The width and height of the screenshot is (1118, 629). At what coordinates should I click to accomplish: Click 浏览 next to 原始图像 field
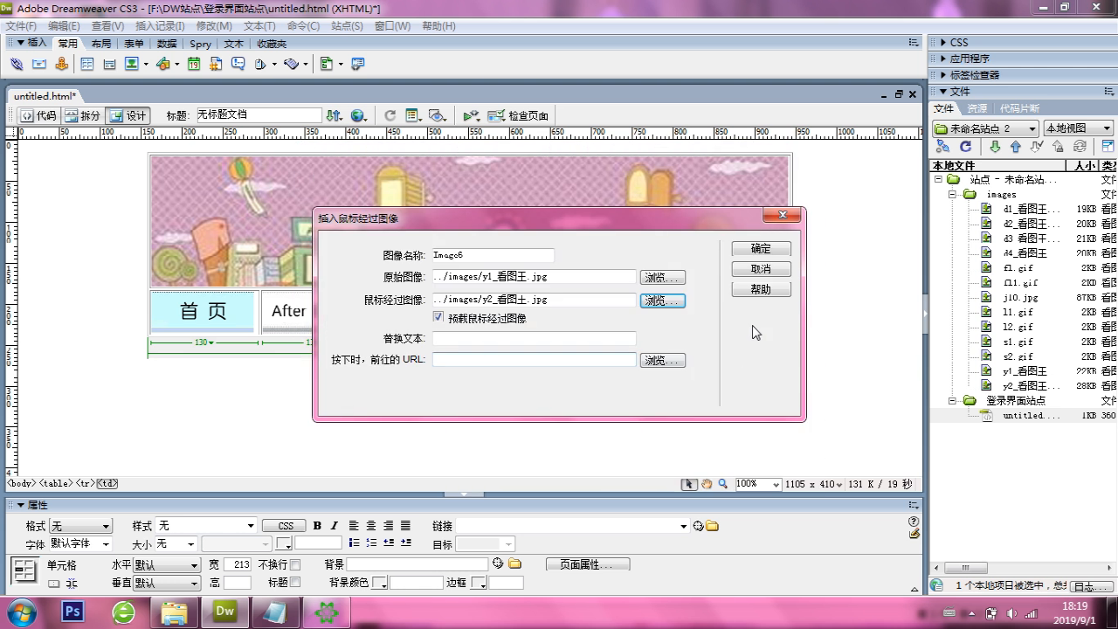coord(662,277)
